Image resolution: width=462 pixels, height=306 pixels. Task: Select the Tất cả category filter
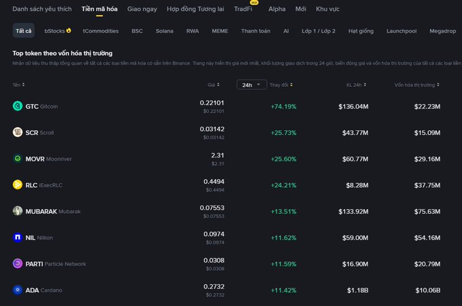click(x=24, y=31)
